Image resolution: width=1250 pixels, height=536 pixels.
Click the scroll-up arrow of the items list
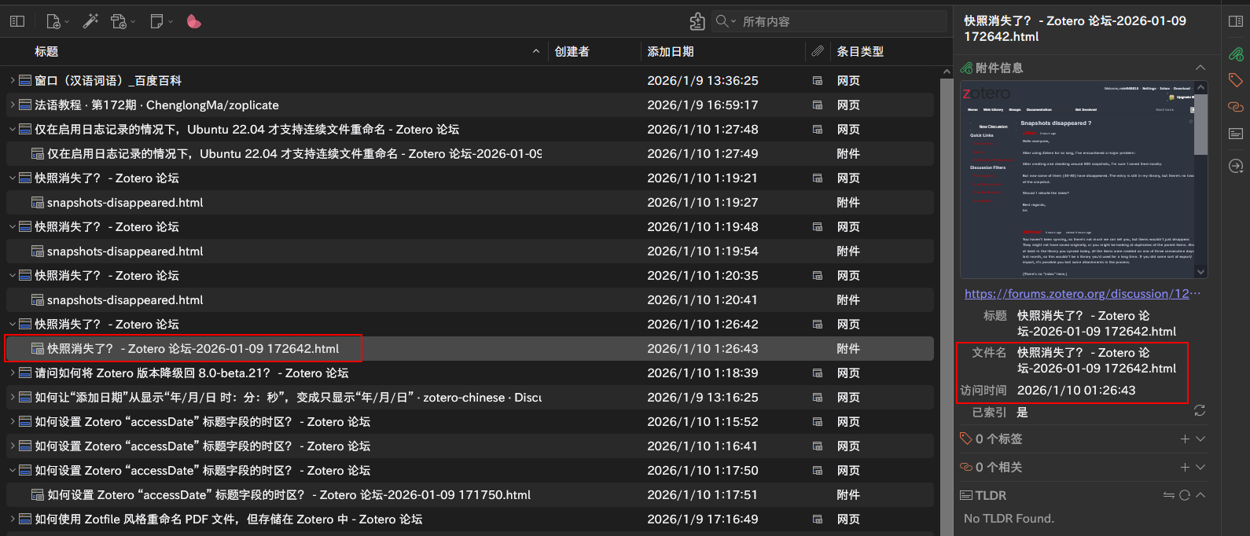tap(946, 72)
